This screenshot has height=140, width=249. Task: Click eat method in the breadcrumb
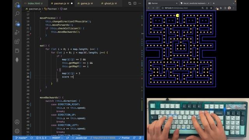(x=64, y=9)
